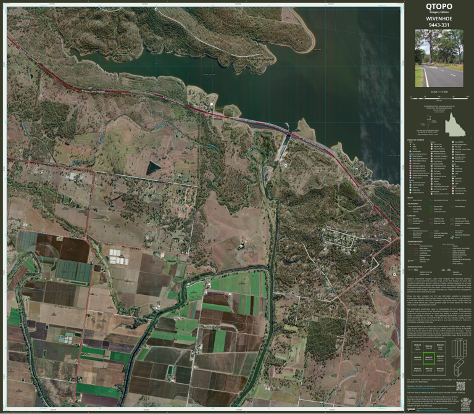Click the vertical map folding diagram
Viewport: 474px width, 414px height.
pos(459,349)
